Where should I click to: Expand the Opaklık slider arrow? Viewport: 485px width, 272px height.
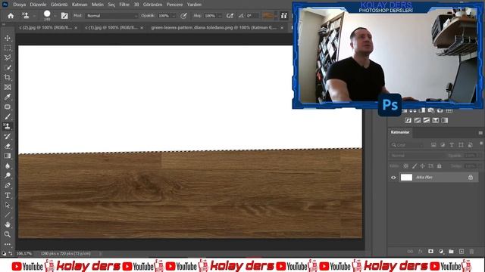pyautogui.click(x=174, y=16)
